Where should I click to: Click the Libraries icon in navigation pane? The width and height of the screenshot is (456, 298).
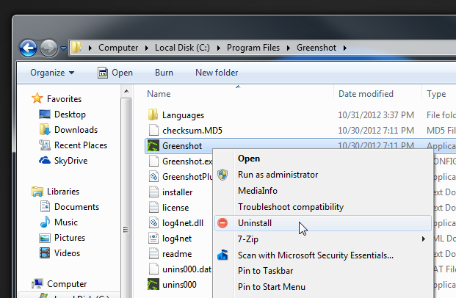coord(37,192)
